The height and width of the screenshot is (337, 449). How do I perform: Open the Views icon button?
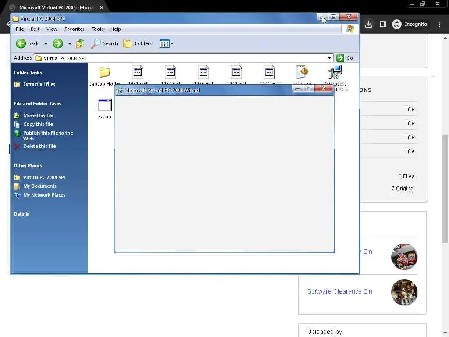164,44
